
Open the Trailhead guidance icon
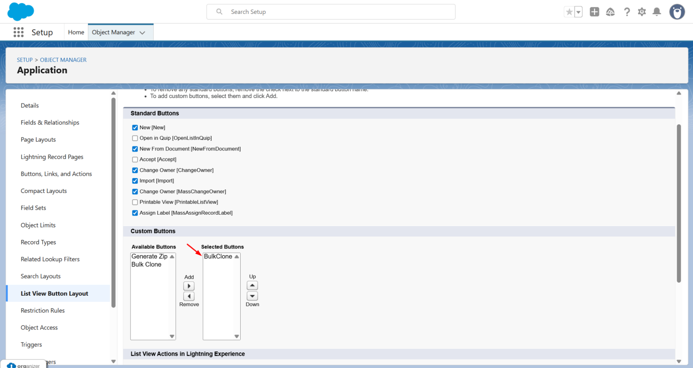click(610, 12)
